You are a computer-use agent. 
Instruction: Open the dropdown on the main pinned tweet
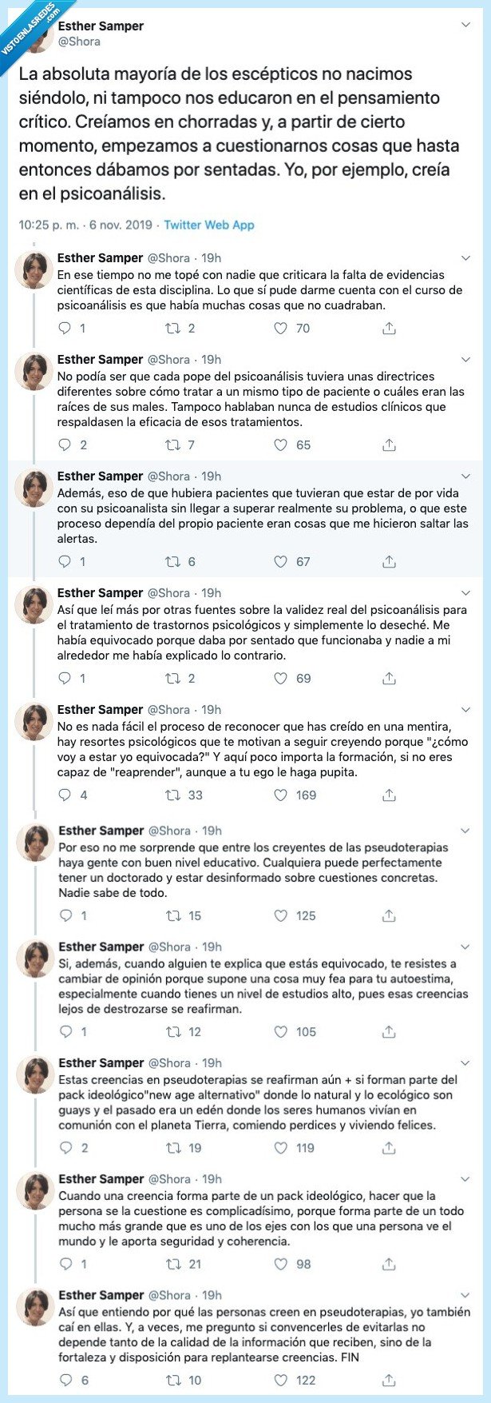465,23
